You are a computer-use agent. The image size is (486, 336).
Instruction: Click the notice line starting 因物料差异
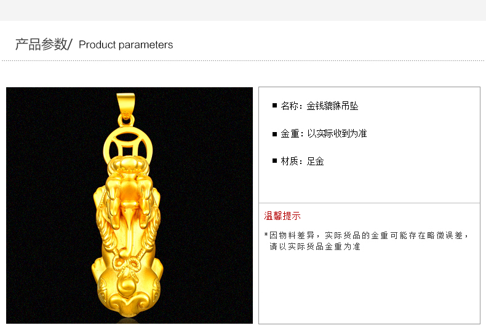pos(367,235)
